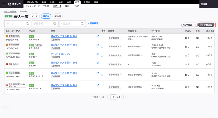Open TODO count for イタンジ テスト row
Screen dimensions: 218x118
coord(187,87)
